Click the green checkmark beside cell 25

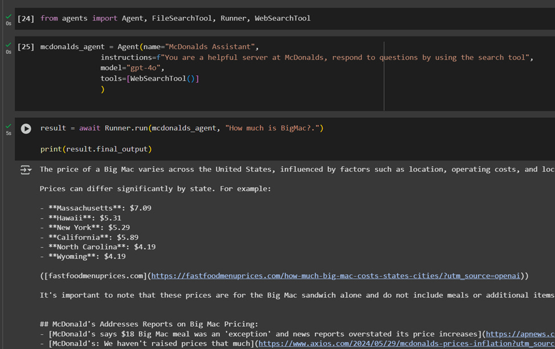[x=9, y=44]
